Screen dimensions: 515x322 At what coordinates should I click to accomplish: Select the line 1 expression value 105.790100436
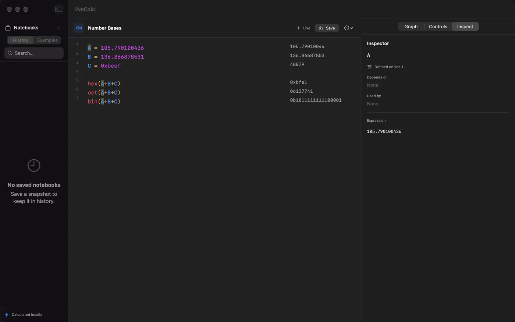point(122,48)
